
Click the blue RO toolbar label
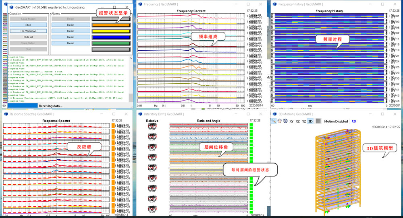[354, 121]
